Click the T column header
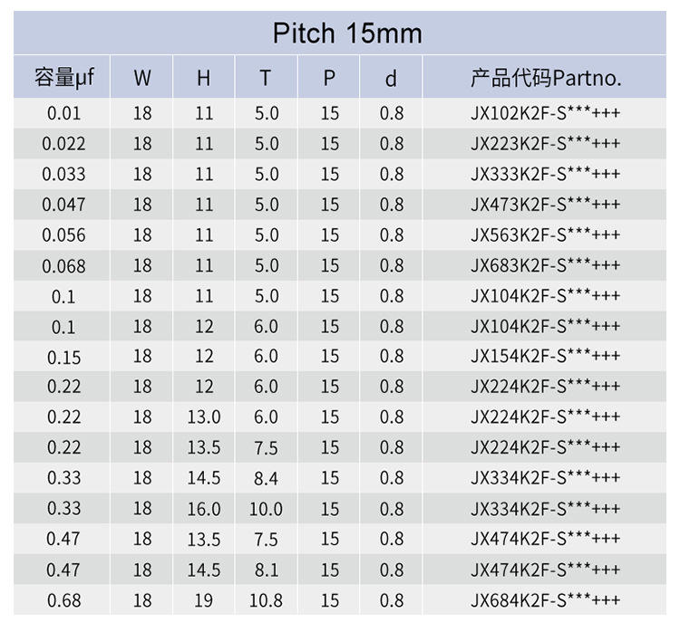The image size is (680, 632). (x=266, y=78)
